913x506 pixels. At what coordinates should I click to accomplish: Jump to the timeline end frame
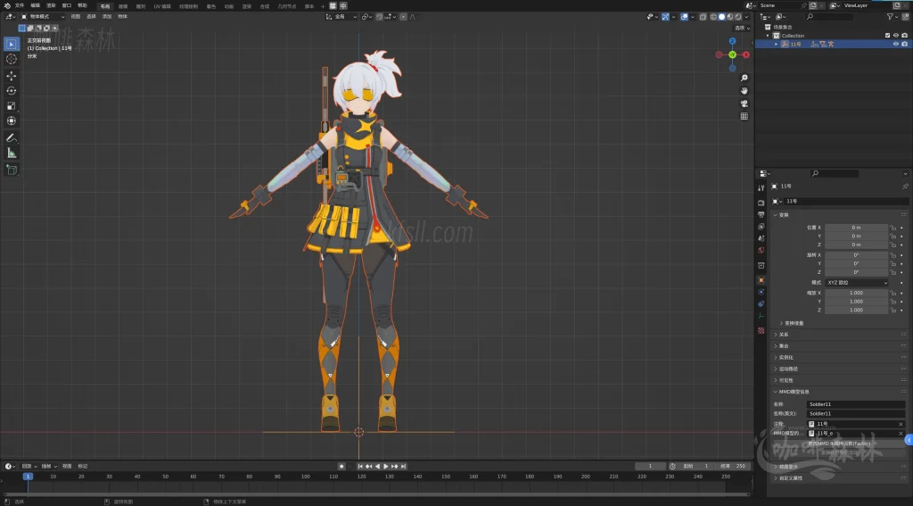pyautogui.click(x=403, y=467)
